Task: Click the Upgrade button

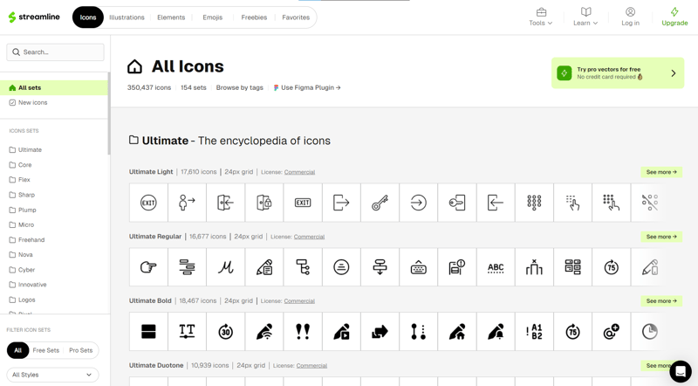Action: coord(674,17)
